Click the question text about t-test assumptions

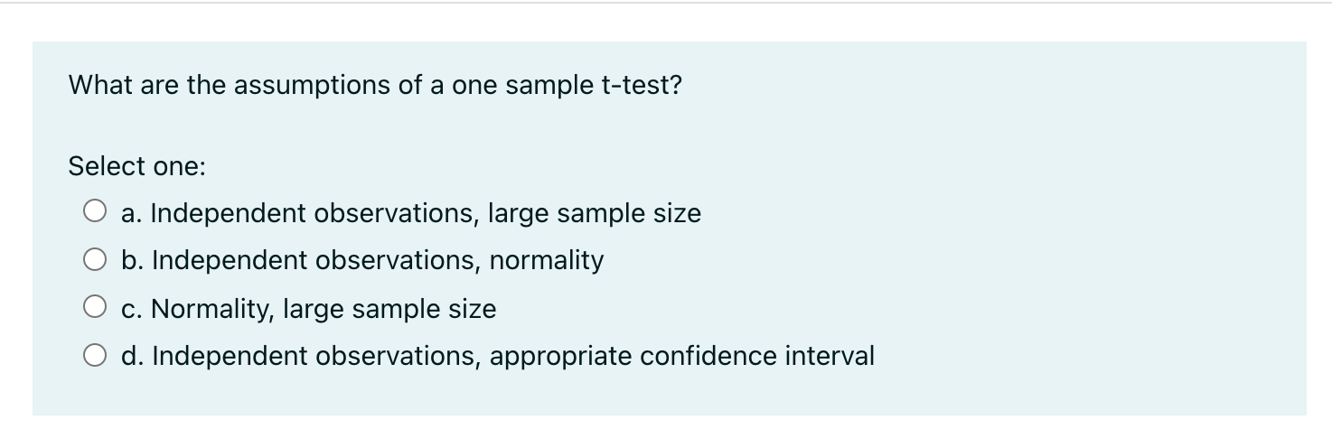pos(376,86)
